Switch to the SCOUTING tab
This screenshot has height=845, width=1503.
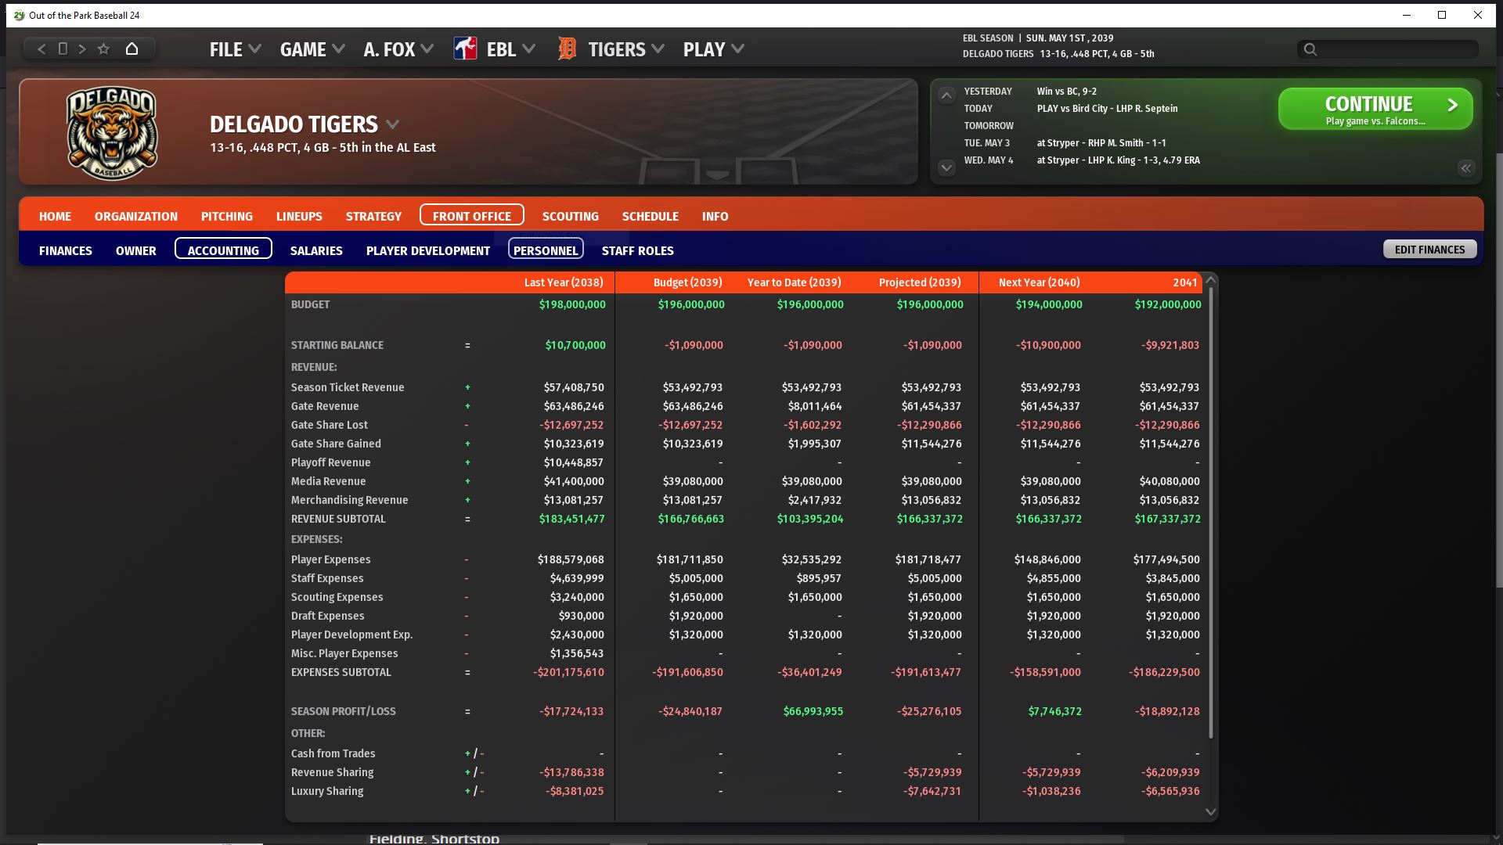tap(570, 216)
